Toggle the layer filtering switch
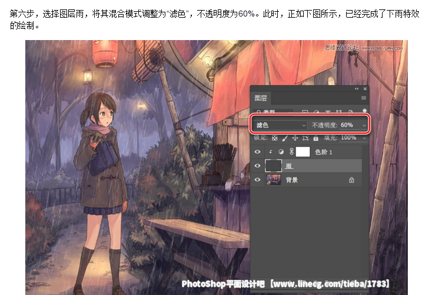The width and height of the screenshot is (422, 295). tap(364, 111)
